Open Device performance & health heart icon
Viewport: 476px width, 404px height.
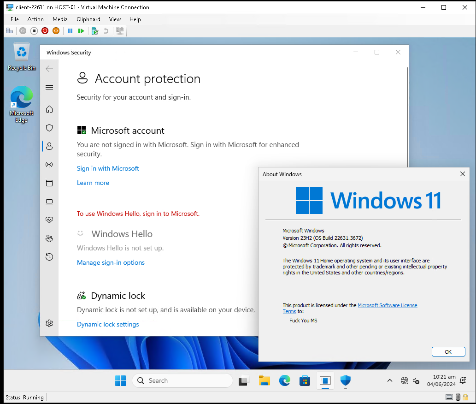49,220
